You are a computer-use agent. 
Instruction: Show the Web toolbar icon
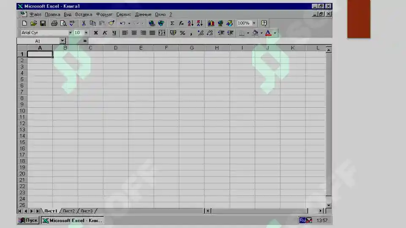(x=161, y=23)
